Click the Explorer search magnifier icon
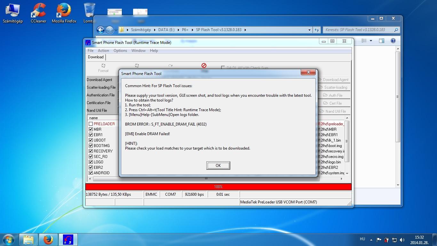 pos(396,30)
